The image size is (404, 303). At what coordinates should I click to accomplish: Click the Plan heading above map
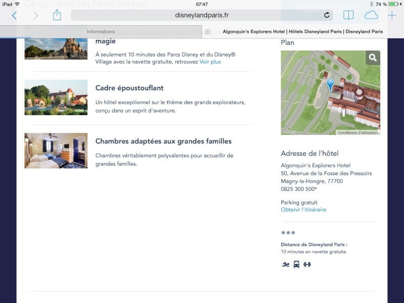pos(287,42)
